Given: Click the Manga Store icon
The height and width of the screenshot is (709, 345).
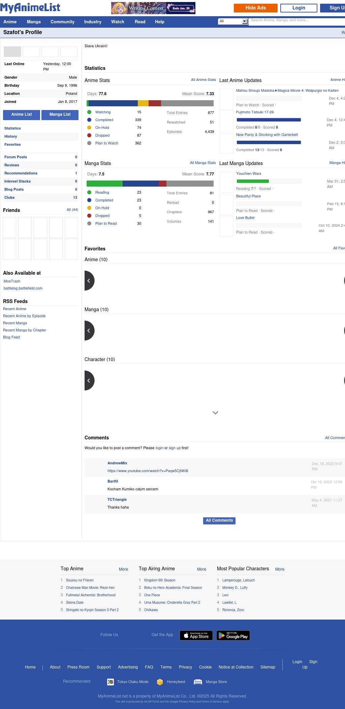Looking at the screenshot, I should pyautogui.click(x=198, y=682).
